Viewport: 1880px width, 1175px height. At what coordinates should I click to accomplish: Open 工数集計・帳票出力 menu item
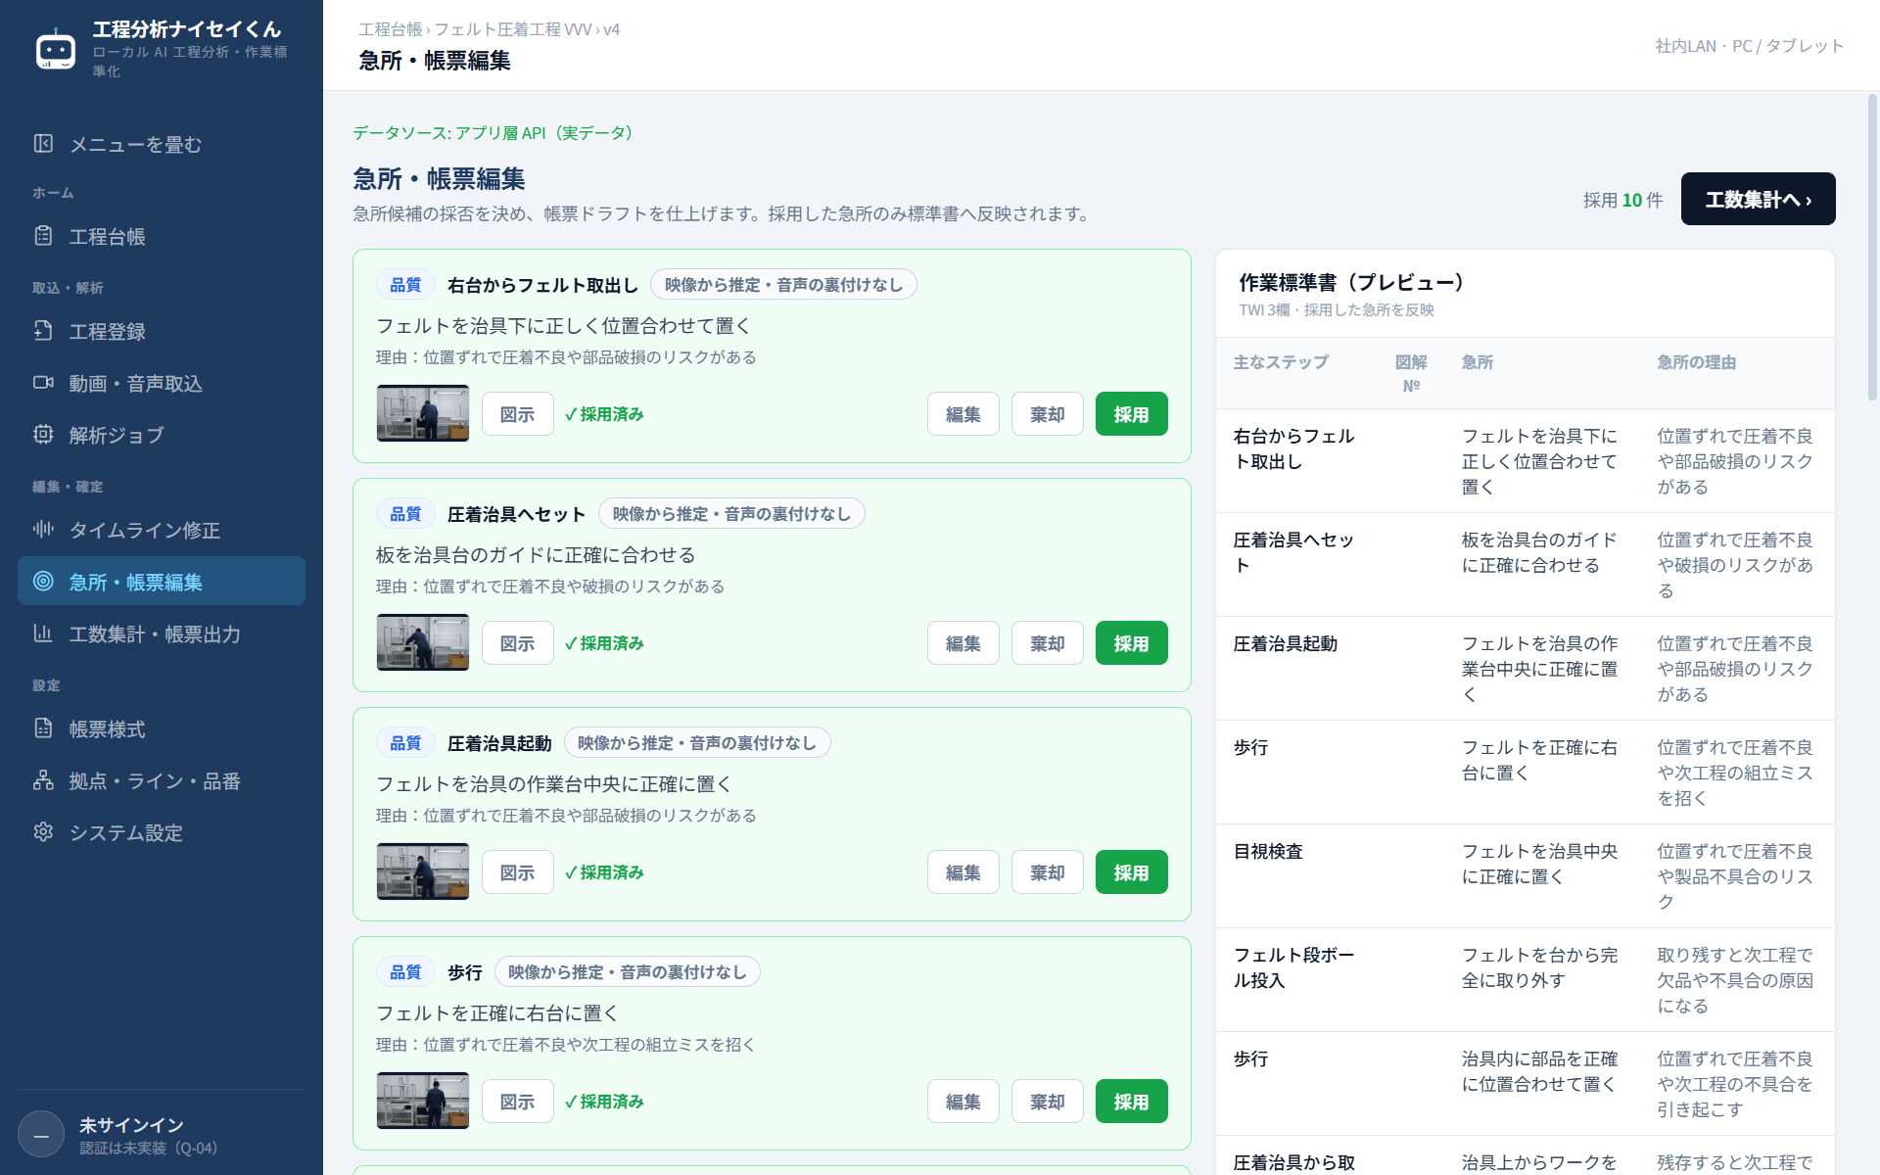162,634
